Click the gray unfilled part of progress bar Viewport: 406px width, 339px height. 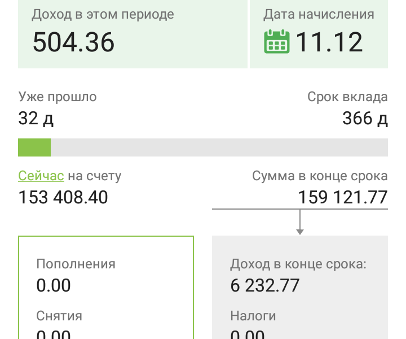[x=219, y=147]
